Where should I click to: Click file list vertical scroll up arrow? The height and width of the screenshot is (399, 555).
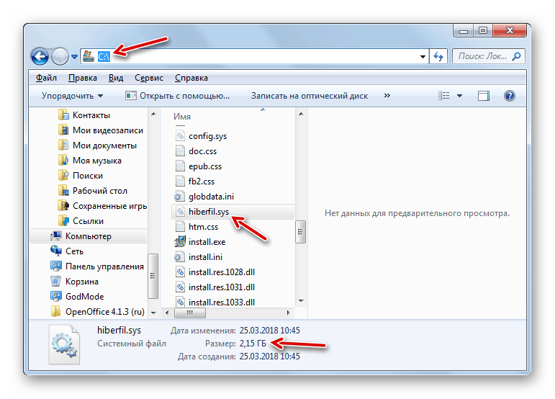[x=300, y=114]
